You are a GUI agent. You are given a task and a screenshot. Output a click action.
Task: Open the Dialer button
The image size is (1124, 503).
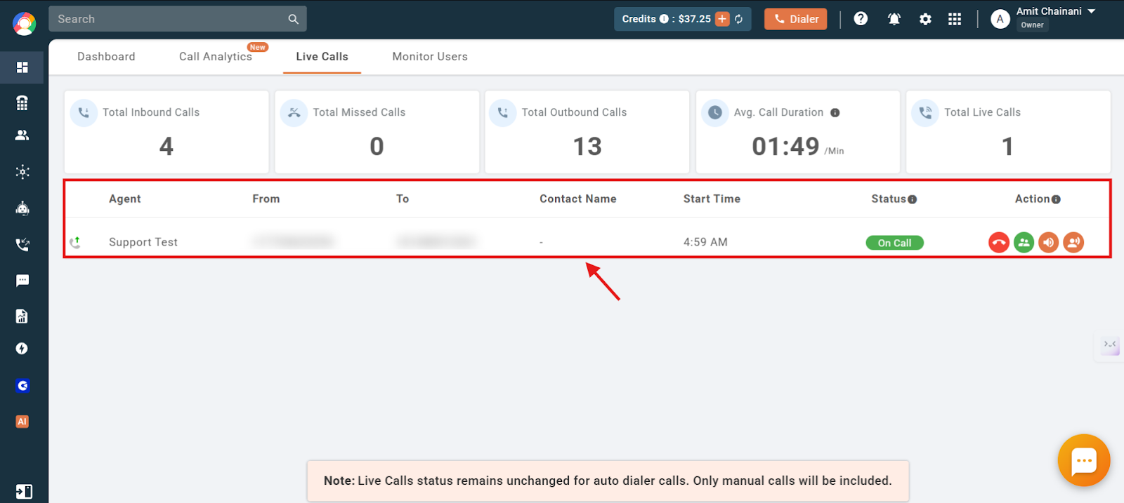point(796,19)
